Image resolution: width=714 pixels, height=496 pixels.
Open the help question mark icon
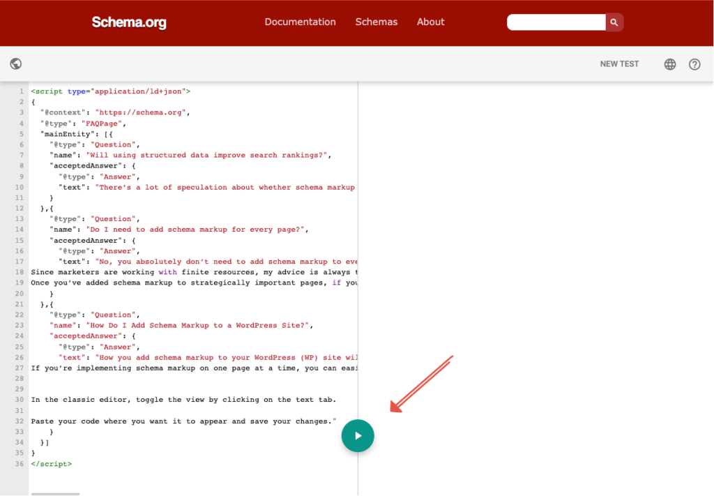coord(694,64)
